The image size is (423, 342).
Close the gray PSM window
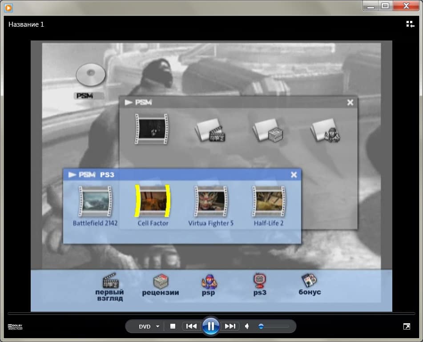click(x=350, y=102)
